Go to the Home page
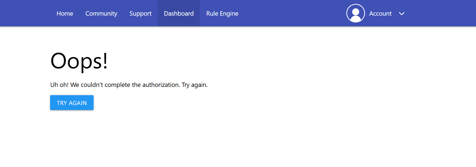The image size is (476, 167). tap(65, 13)
